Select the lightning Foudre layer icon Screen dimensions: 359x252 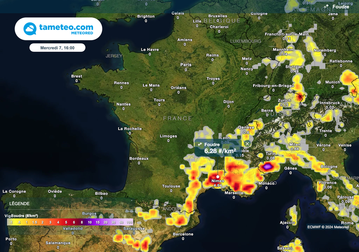click(x=326, y=6)
